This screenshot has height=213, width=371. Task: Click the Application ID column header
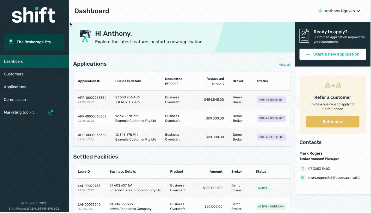pos(89,81)
